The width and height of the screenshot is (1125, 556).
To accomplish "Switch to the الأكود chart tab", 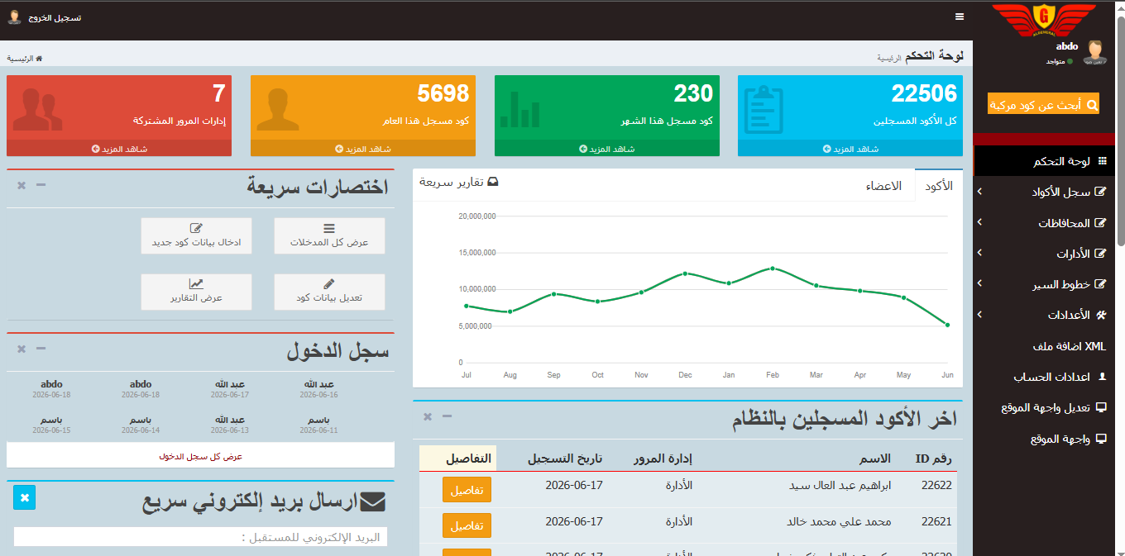I will pos(939,186).
